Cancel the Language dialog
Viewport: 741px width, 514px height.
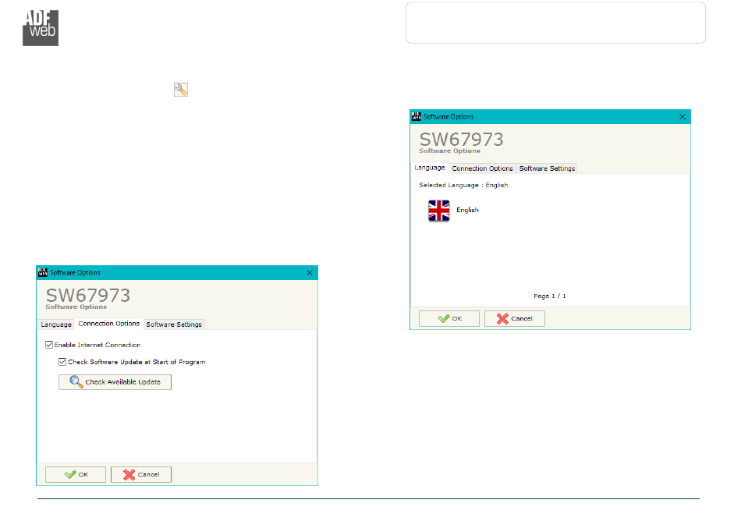[x=515, y=318]
